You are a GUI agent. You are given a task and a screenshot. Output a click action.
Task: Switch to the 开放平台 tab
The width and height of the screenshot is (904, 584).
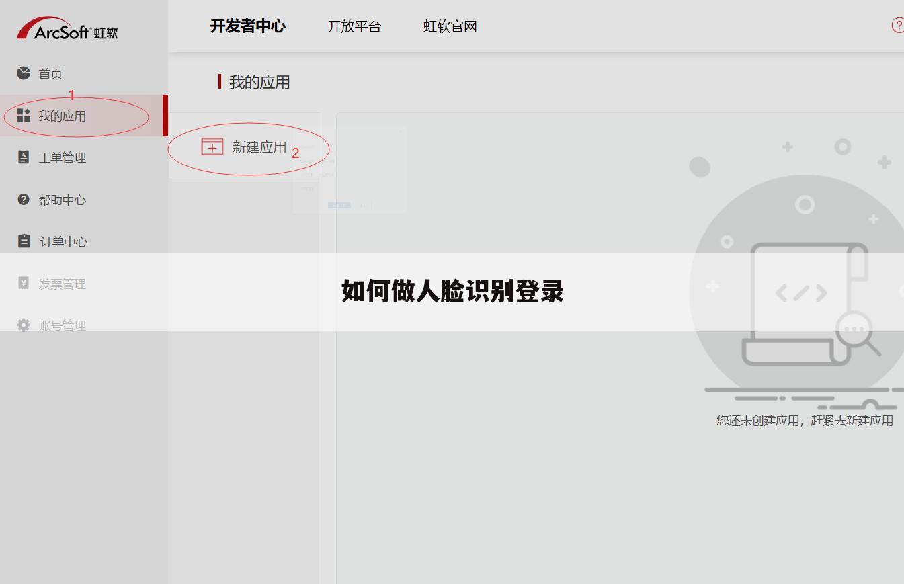point(354,26)
